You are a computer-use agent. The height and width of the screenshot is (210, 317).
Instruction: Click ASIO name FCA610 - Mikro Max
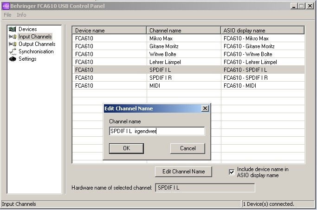246,38
